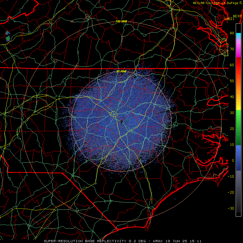This screenshot has height=243, width=243.
Task: Click the -30 value on dBZ scale
Action: (231, 208)
